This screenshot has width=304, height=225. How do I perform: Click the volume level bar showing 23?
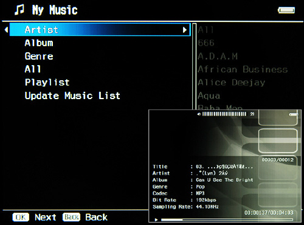coord(224,114)
